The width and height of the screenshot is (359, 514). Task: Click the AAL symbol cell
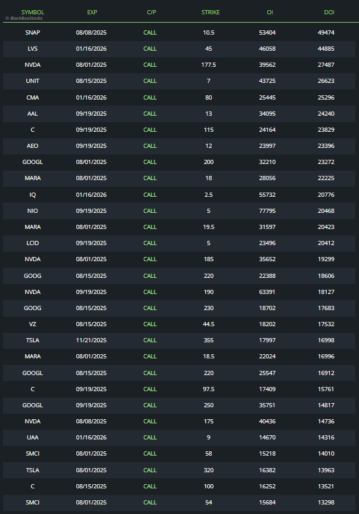tap(32, 113)
